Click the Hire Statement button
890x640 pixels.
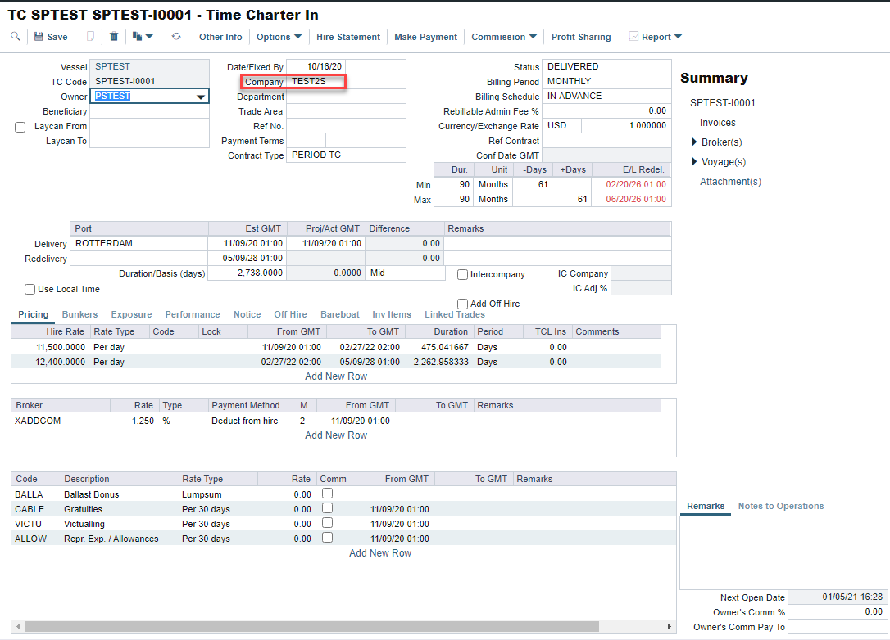pyautogui.click(x=348, y=37)
